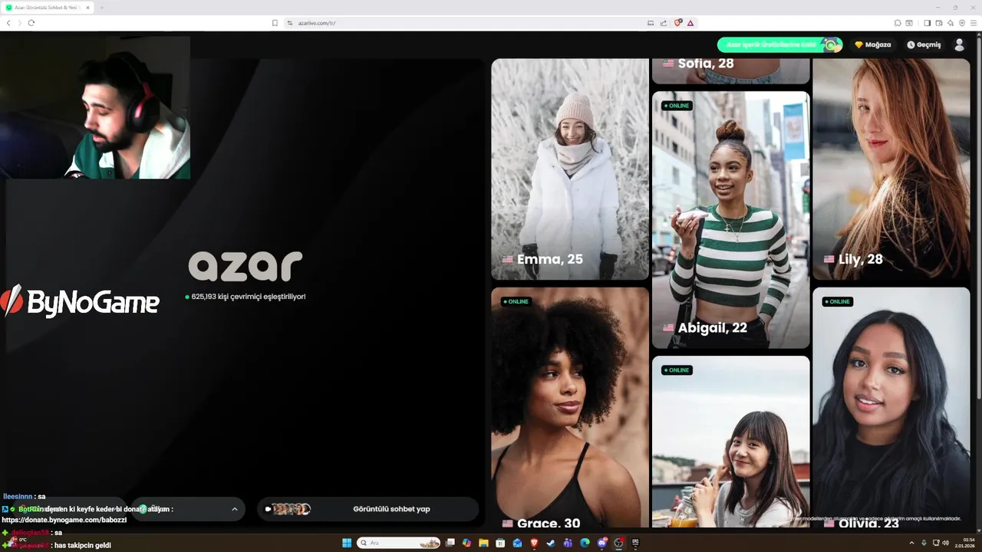This screenshot has height=552, width=982.
Task: Close the Azar browser tab
Action: point(88,8)
